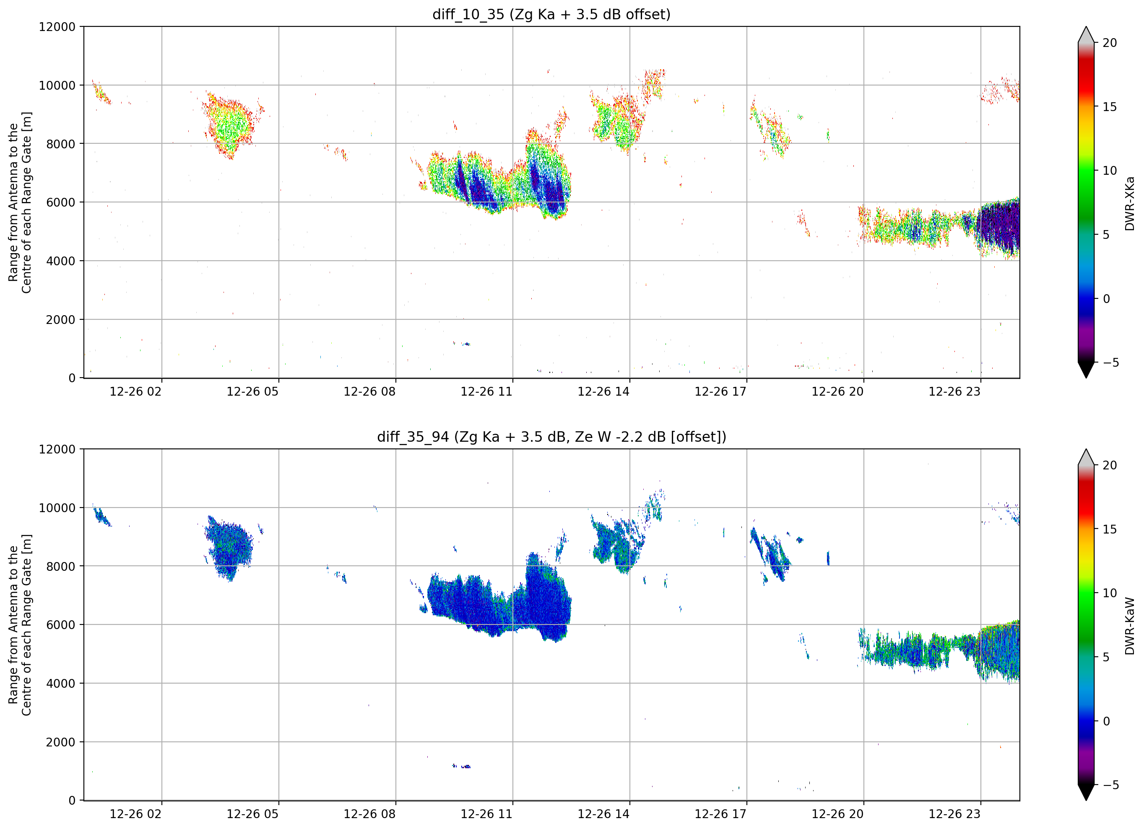Click the DWR-KaW colorbar gradient strip
The image size is (1144, 829).
click(x=1086, y=625)
